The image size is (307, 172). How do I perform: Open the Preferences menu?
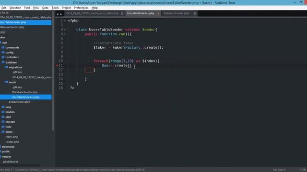(x=81, y=8)
